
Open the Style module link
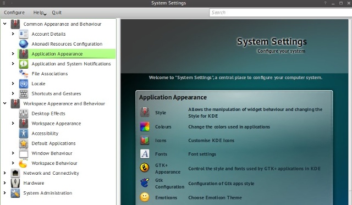161,113
